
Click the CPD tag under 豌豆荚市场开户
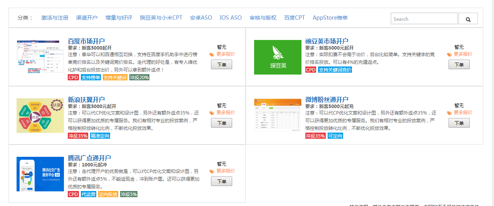[311, 70]
